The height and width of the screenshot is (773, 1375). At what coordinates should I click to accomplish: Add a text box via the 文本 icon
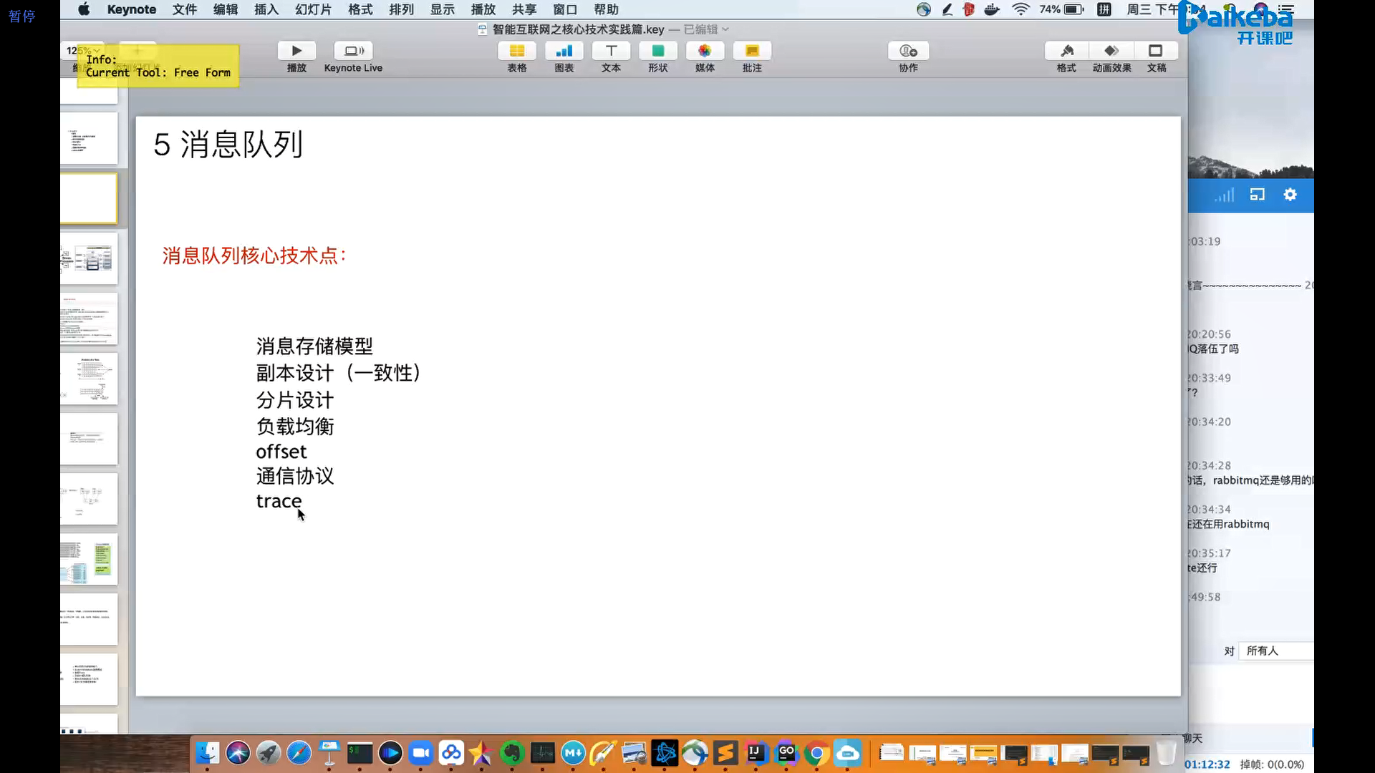611,51
